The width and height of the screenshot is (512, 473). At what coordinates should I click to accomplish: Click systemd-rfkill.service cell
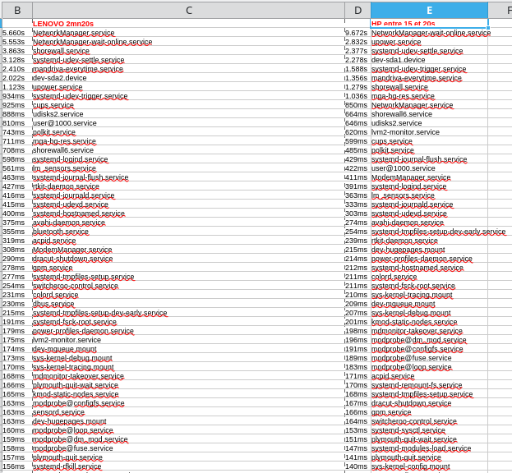188,466
